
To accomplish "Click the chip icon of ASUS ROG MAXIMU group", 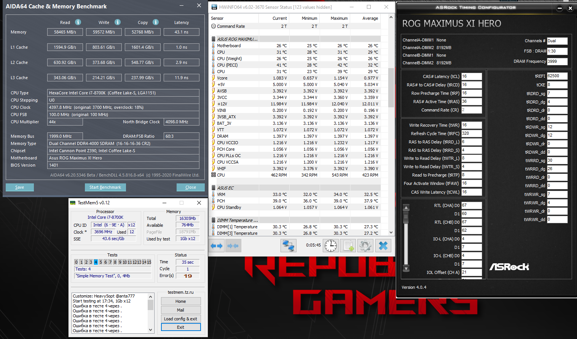I will pyautogui.click(x=213, y=39).
